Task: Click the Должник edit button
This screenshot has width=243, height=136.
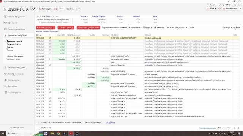Action: (58, 9)
